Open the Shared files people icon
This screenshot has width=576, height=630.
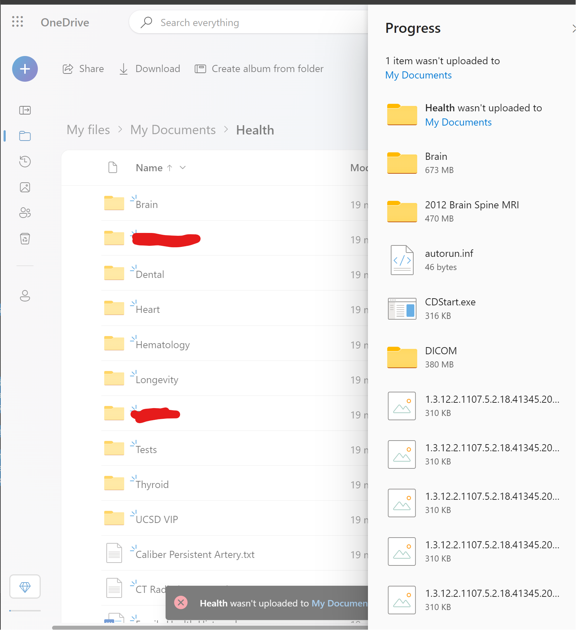pyautogui.click(x=25, y=213)
